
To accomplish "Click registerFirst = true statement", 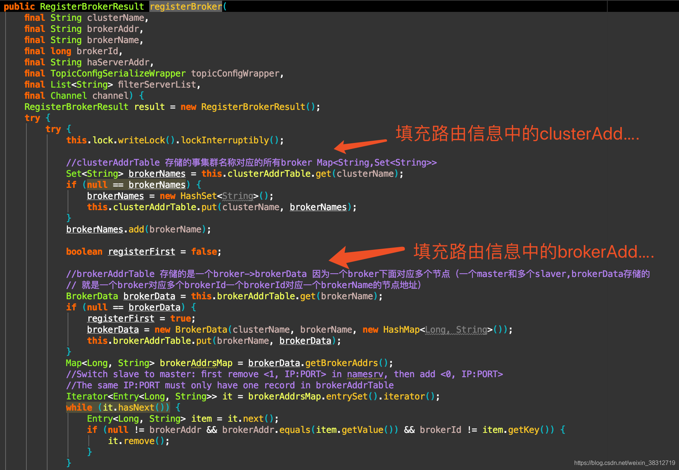I will 141,318.
